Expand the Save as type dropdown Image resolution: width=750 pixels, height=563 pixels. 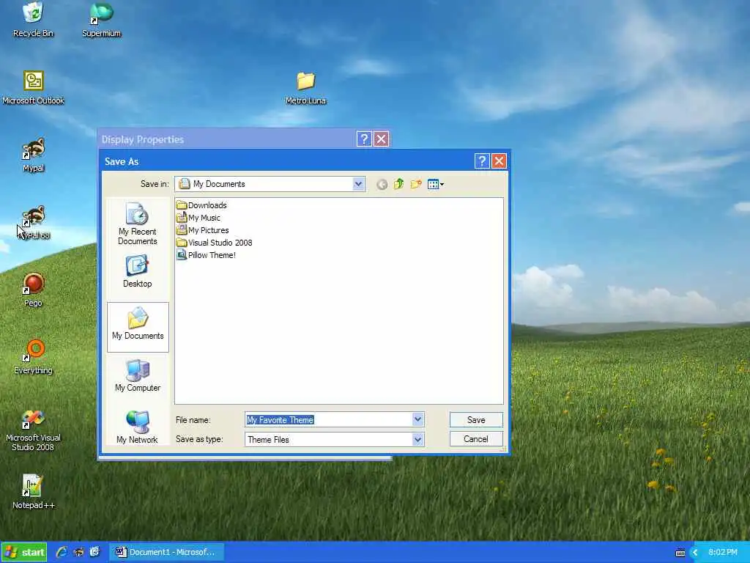tap(417, 439)
